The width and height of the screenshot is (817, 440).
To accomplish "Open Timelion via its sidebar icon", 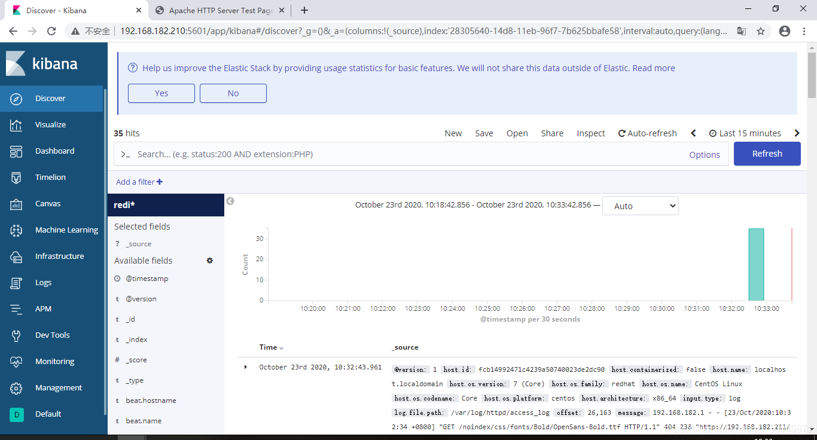I will (x=16, y=178).
